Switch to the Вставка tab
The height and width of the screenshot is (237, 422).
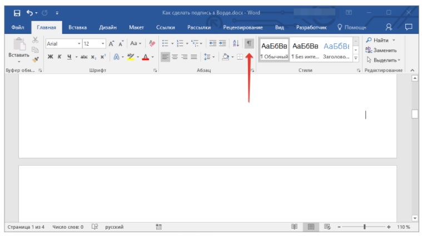click(x=77, y=27)
